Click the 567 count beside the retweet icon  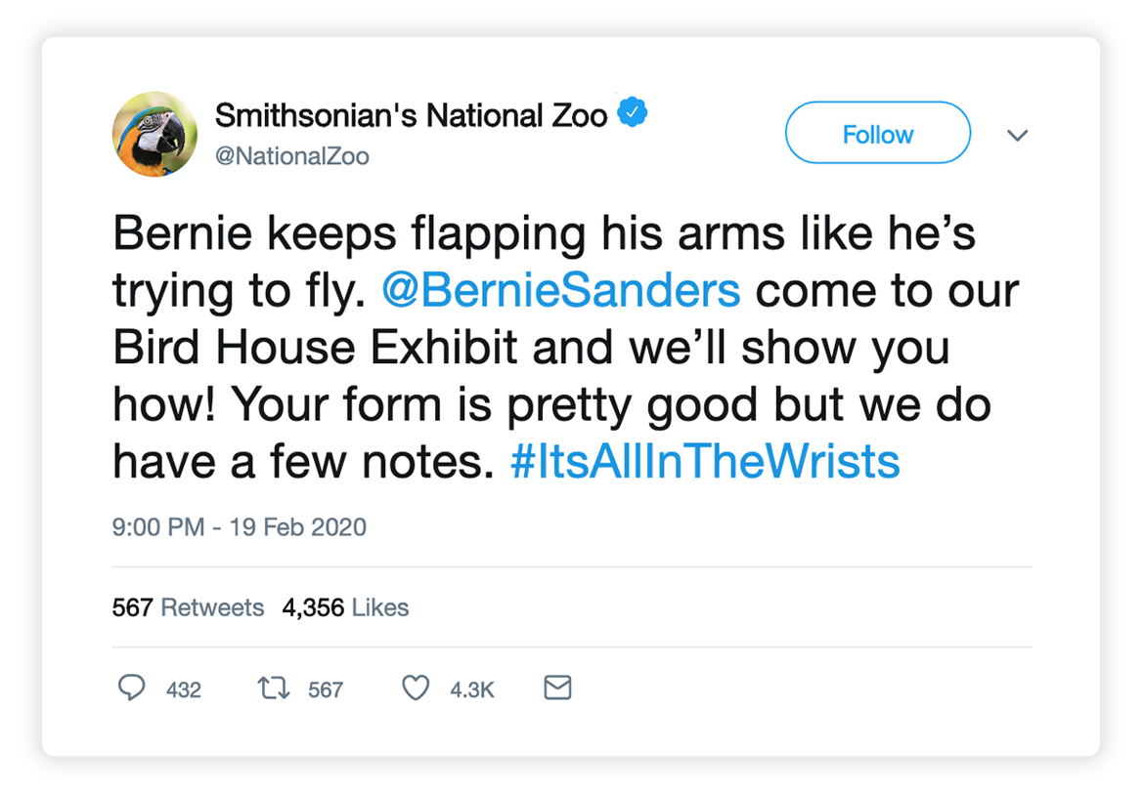[326, 689]
